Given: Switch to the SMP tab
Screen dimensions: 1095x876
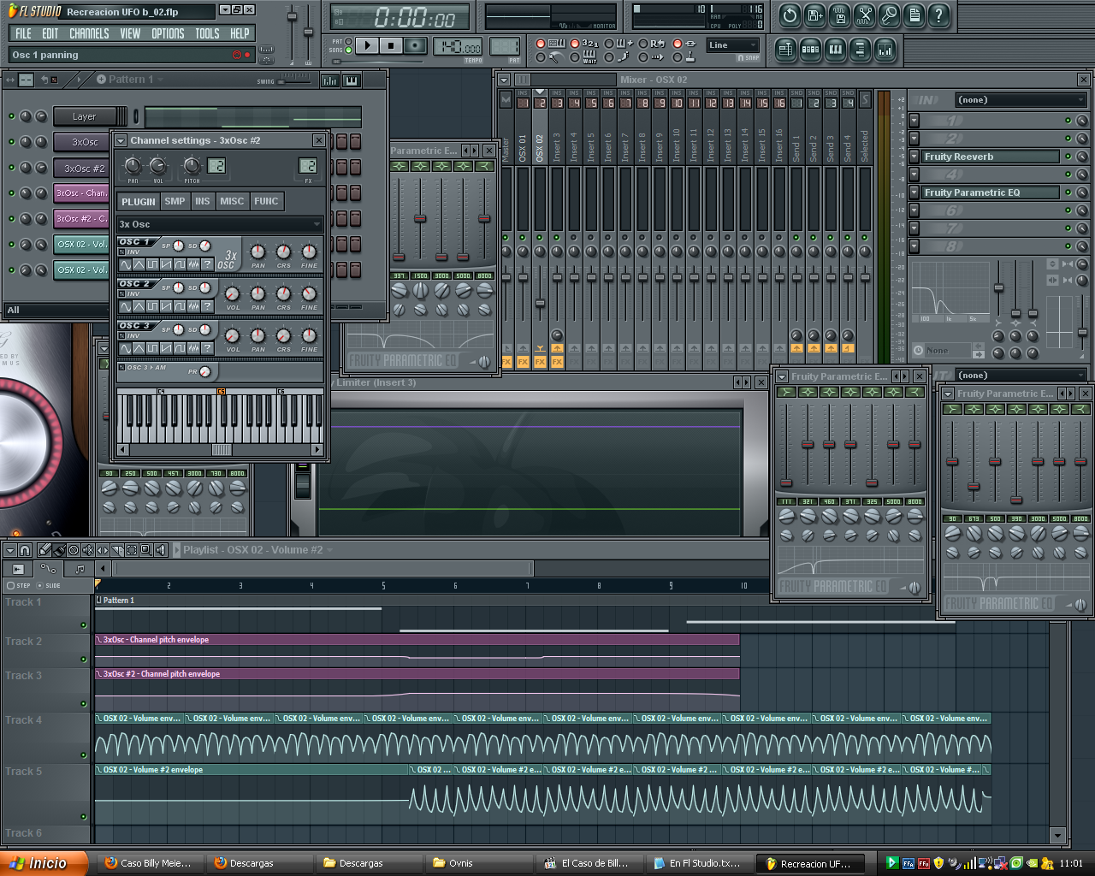Looking at the screenshot, I should click(175, 201).
